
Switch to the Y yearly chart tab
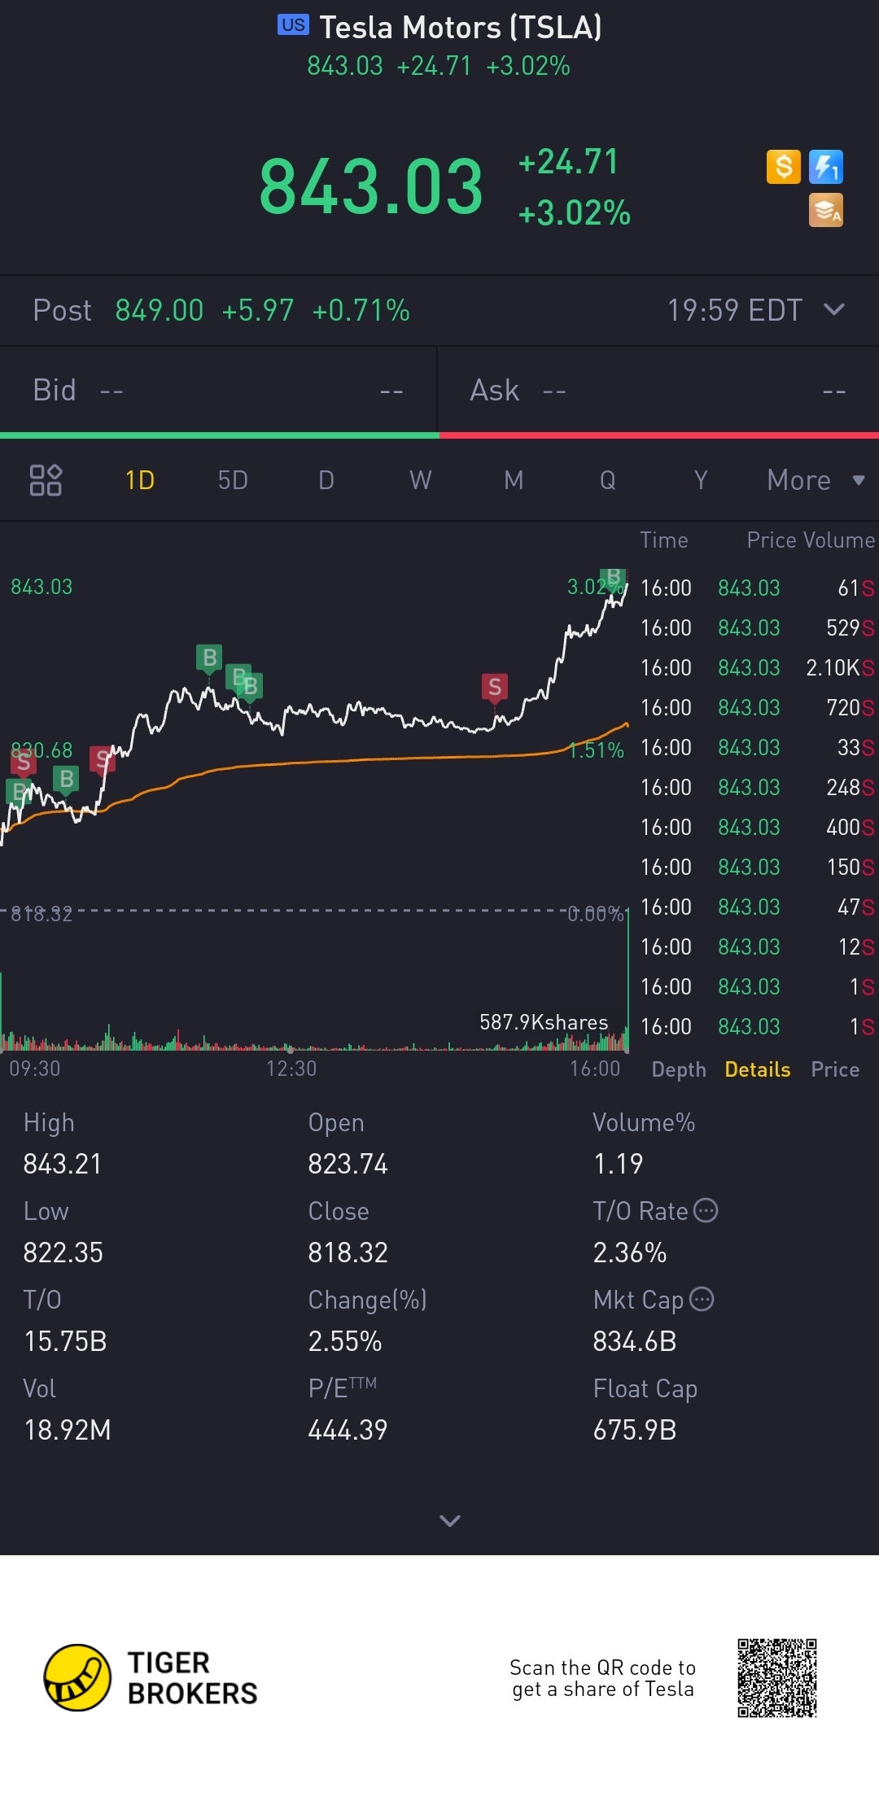[701, 480]
